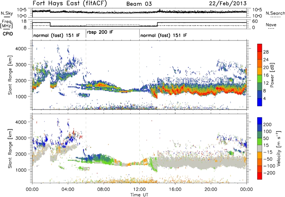The width and height of the screenshot is (285, 197).
Task: Click the -50 tick on the Velocity color bar
Action: [x=268, y=159]
